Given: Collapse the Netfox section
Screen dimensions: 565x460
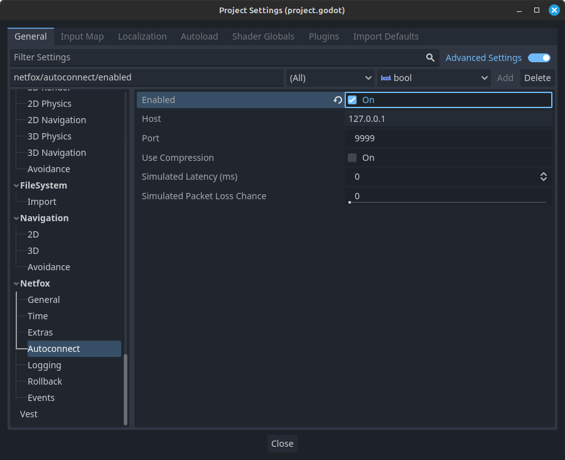Looking at the screenshot, I should 16,283.
